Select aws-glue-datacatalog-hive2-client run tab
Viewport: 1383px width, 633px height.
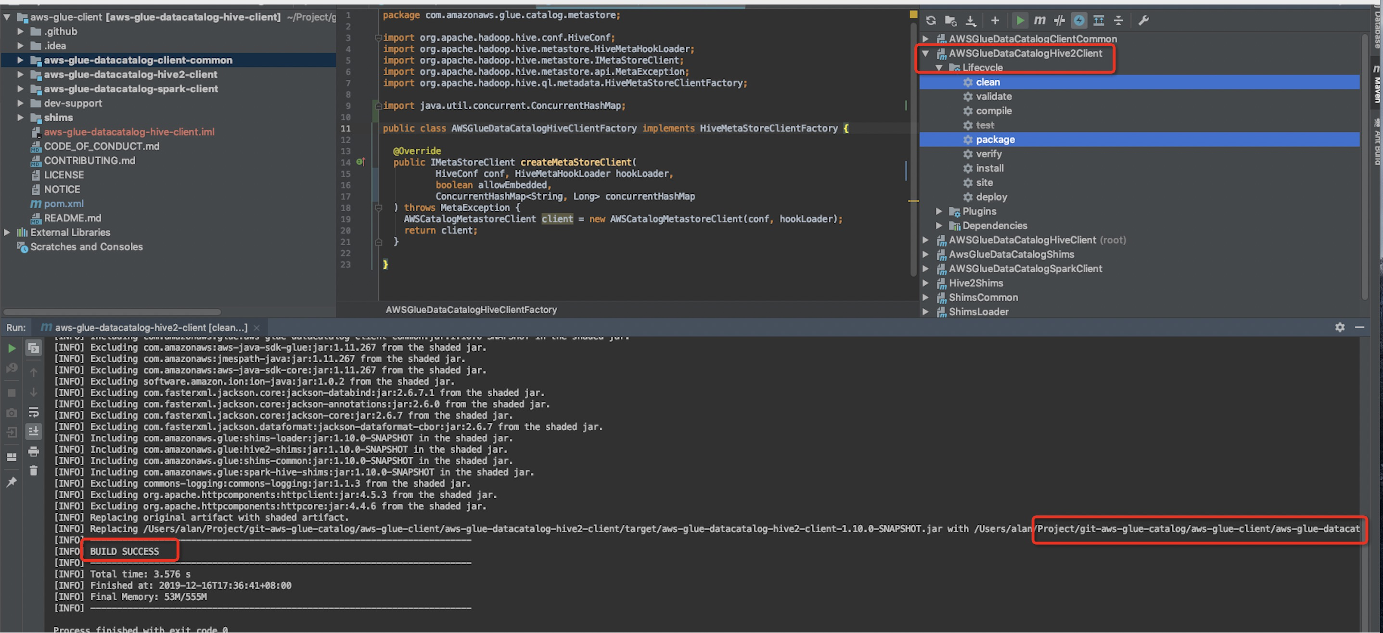(150, 327)
